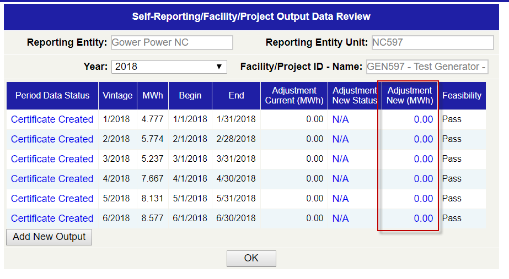Click Adjustment New 0.00 for 3/2018

tap(423, 159)
